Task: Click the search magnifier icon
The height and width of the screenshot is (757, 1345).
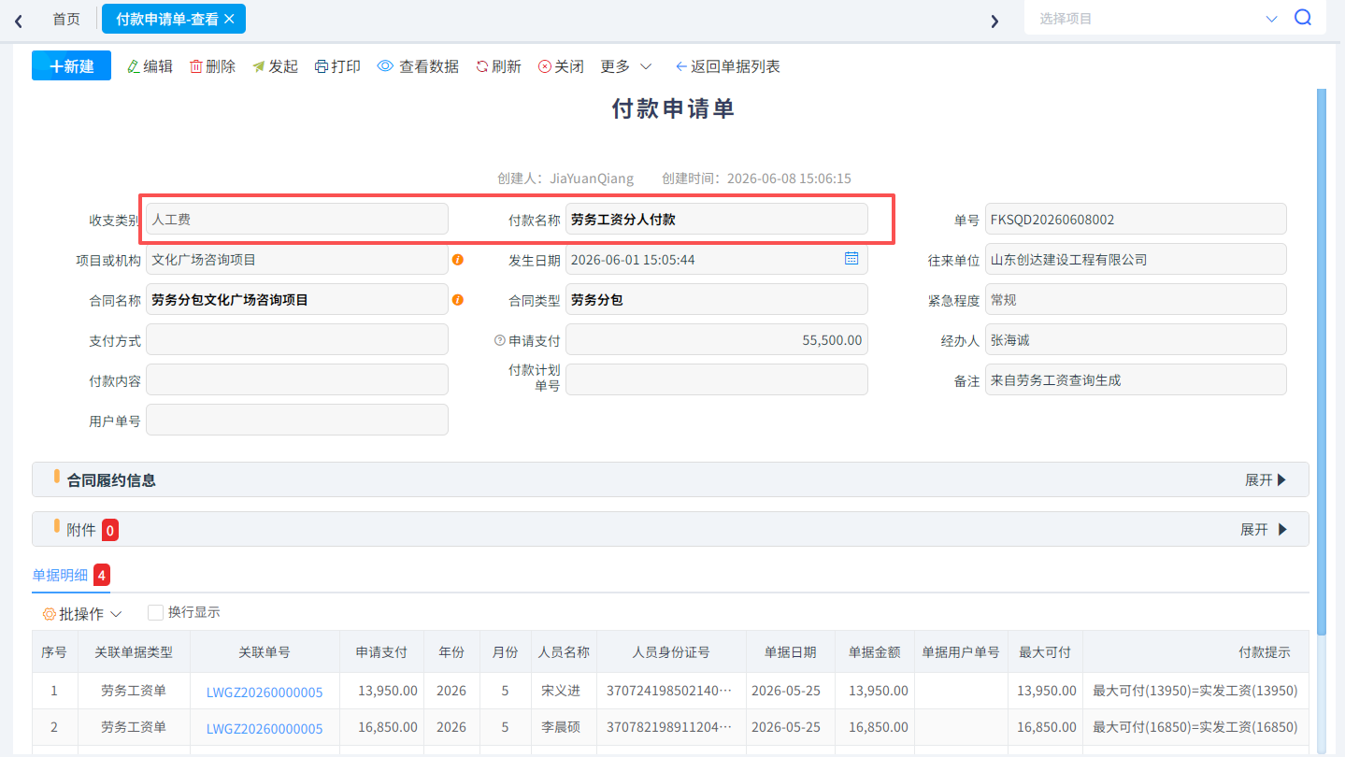Action: (x=1303, y=18)
